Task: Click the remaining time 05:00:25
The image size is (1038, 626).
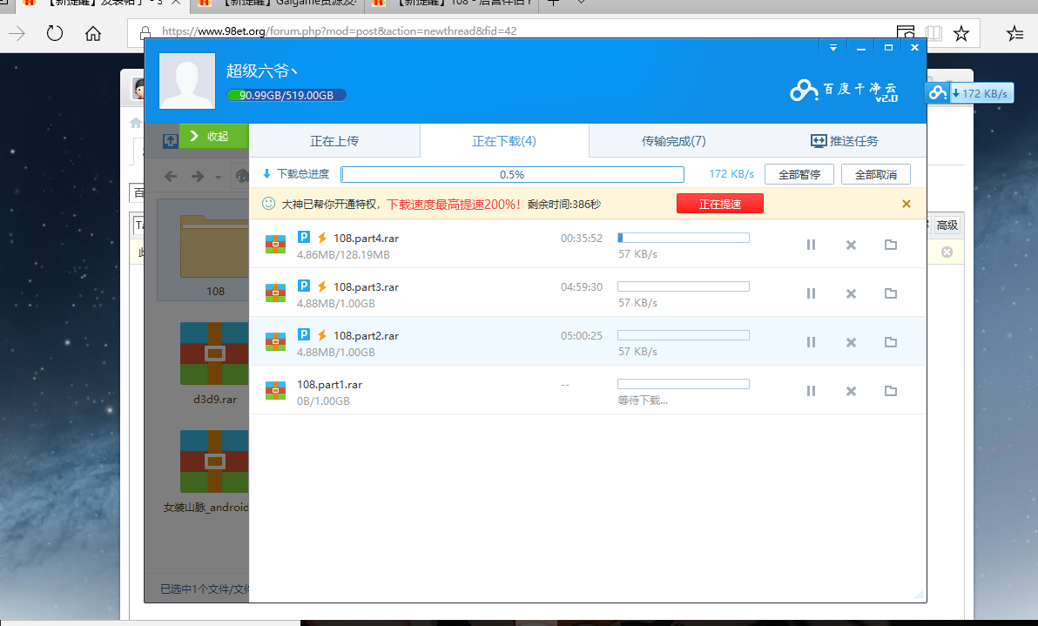Action: tap(581, 335)
